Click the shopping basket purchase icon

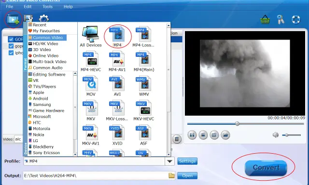coord(265,19)
